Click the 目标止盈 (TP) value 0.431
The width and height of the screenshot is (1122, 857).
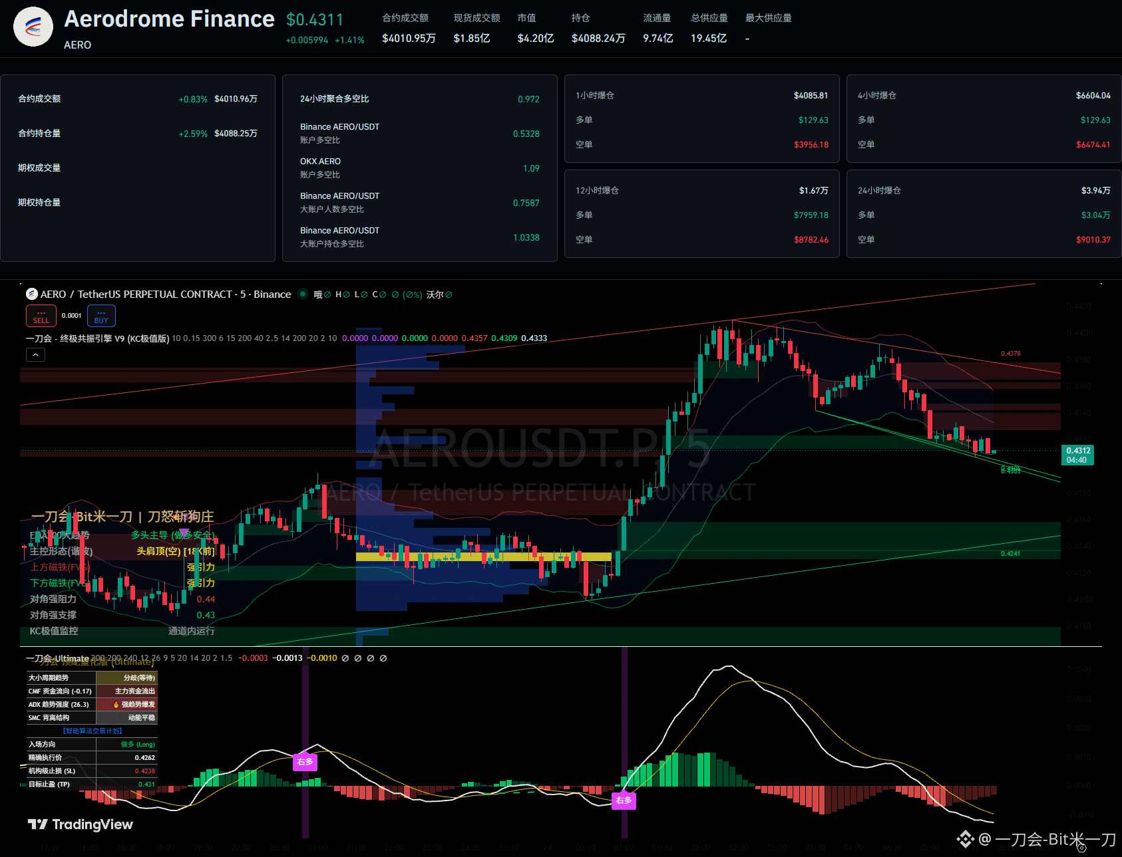(146, 785)
